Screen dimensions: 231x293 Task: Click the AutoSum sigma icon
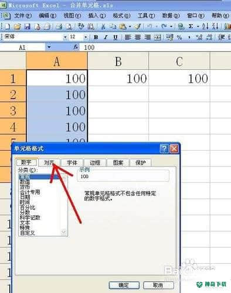pyautogui.click(x=191, y=26)
